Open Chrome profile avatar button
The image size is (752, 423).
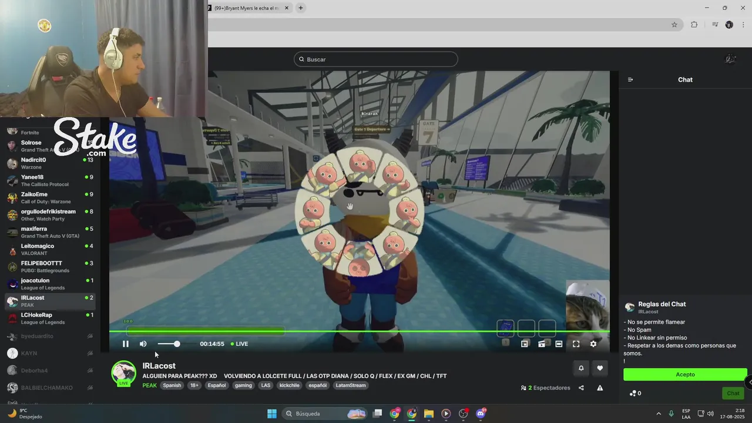click(x=729, y=25)
